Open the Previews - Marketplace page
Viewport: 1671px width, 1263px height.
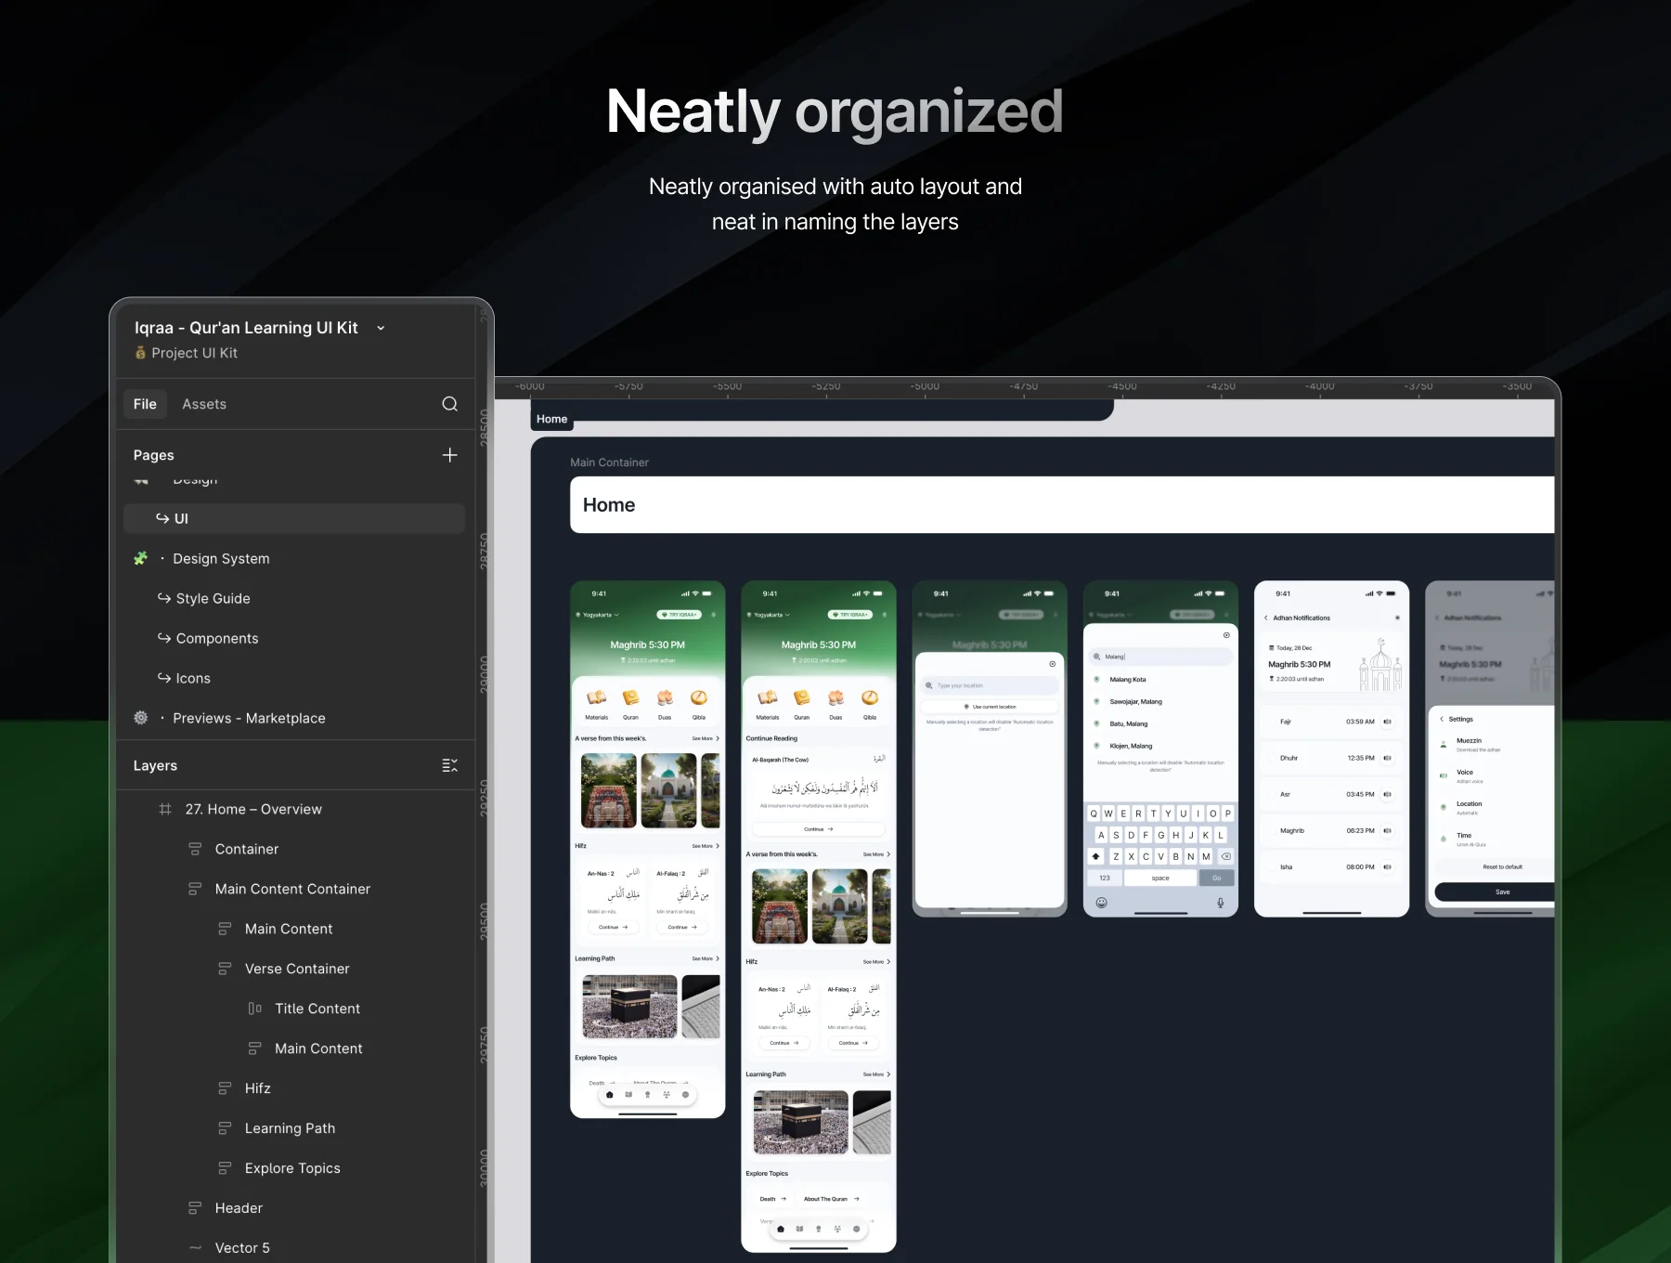tap(249, 718)
